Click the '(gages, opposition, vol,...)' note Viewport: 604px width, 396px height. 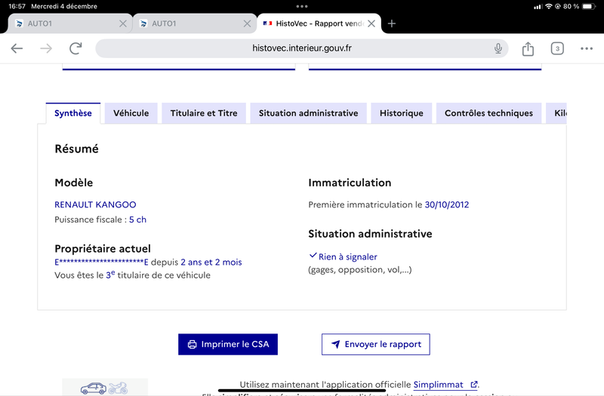tap(360, 270)
